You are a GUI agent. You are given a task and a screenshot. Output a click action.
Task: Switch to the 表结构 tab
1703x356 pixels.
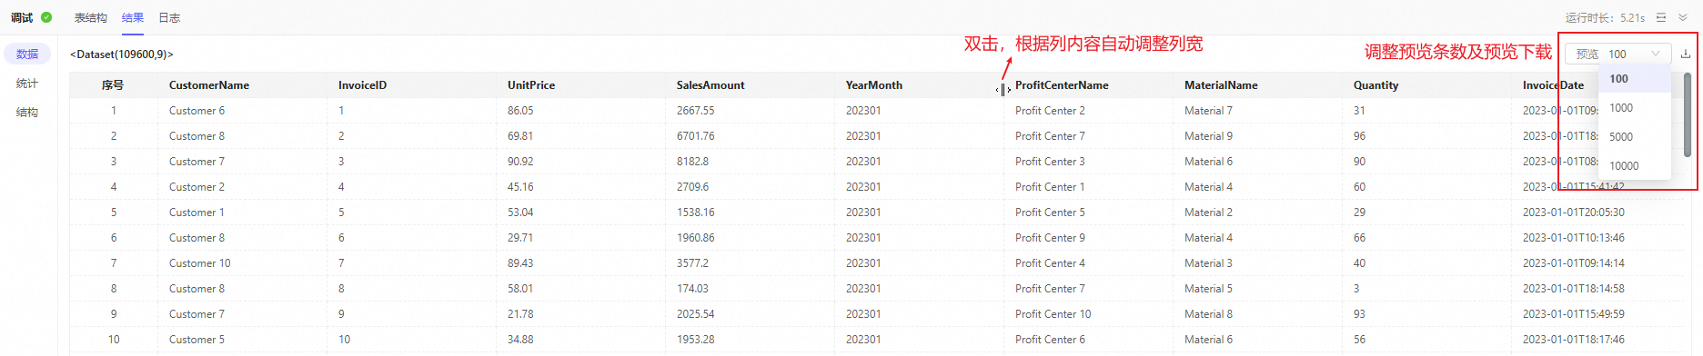(x=91, y=18)
